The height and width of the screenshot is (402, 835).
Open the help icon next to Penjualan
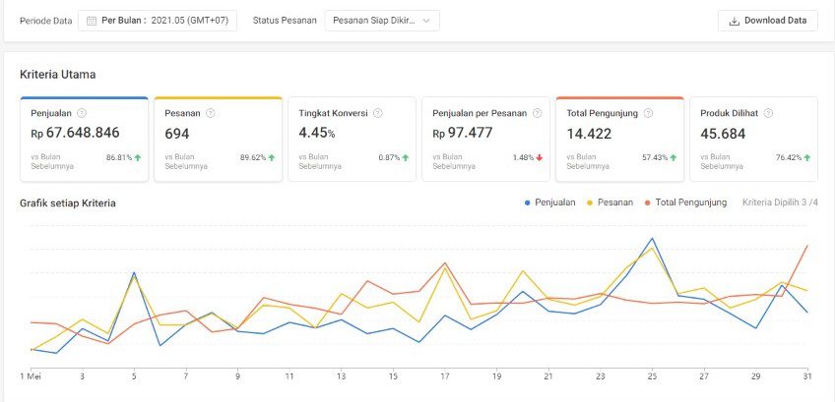pos(82,113)
